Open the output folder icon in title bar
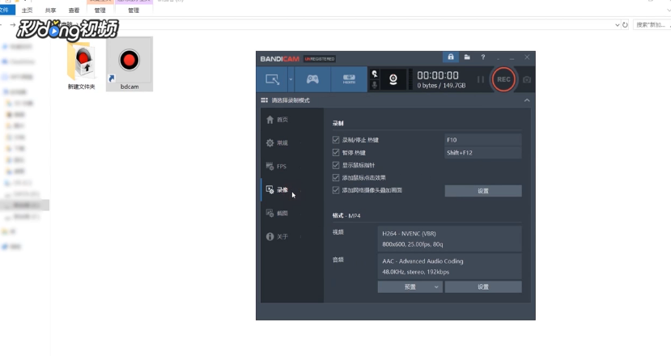Viewport: 671px width, 356px height. point(467,57)
